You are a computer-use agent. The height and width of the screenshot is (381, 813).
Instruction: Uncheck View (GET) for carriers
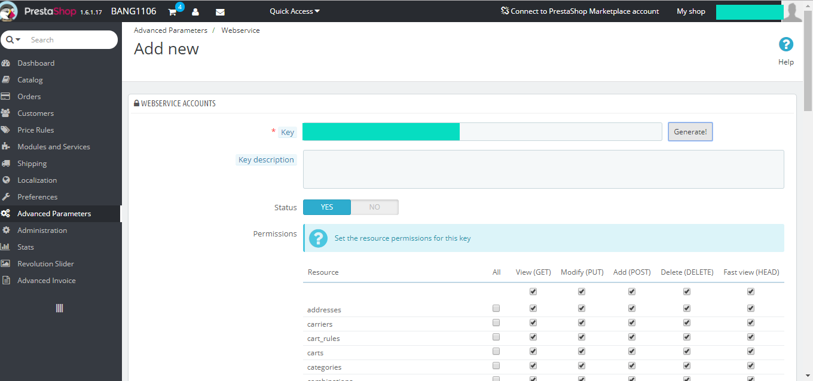pyautogui.click(x=533, y=323)
